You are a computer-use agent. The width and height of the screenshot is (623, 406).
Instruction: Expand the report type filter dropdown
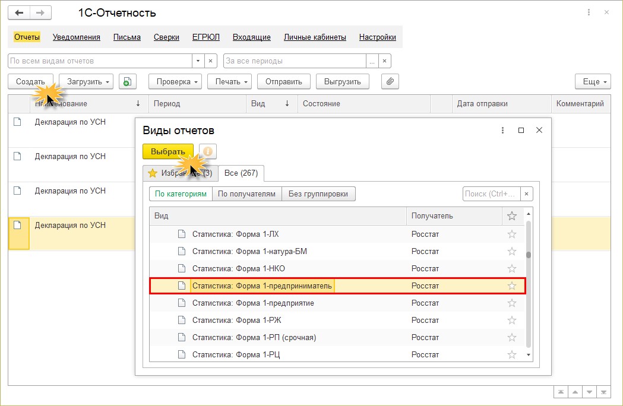(x=198, y=61)
